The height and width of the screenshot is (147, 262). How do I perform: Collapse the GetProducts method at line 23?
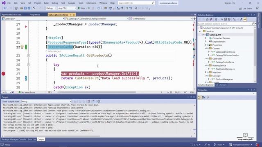28,56
